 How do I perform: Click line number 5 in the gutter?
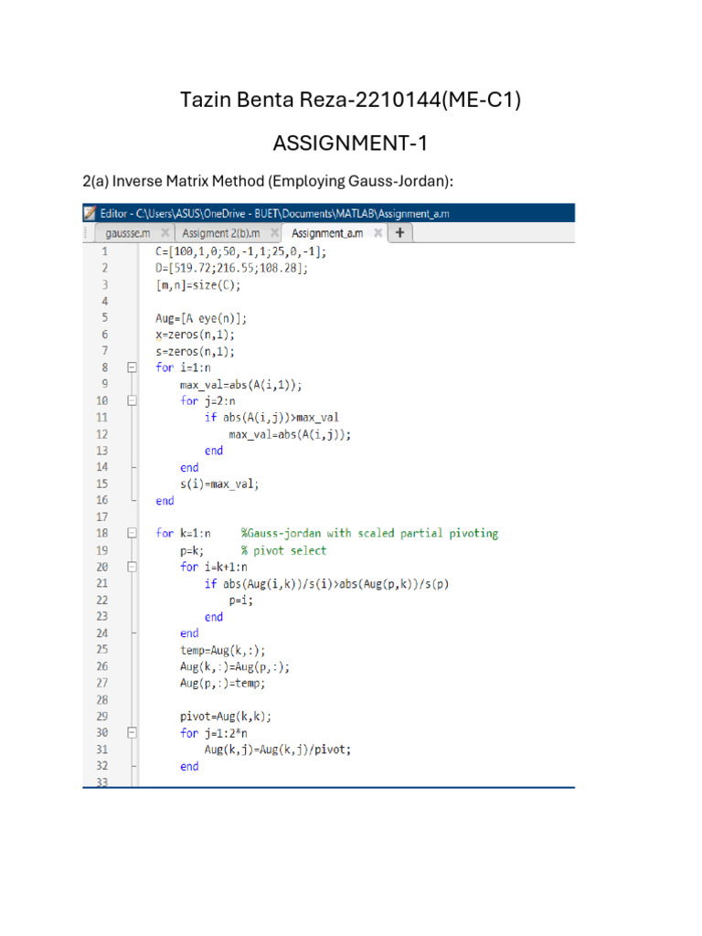pyautogui.click(x=104, y=317)
